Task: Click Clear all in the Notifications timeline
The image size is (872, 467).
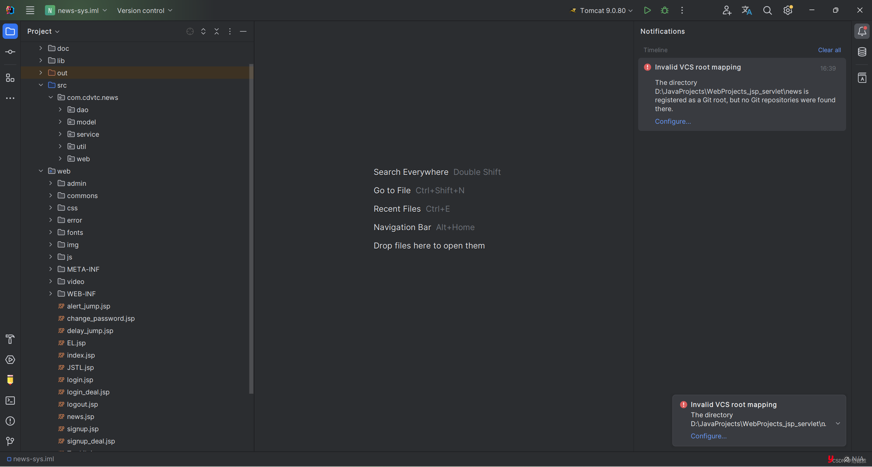Action: pyautogui.click(x=829, y=50)
